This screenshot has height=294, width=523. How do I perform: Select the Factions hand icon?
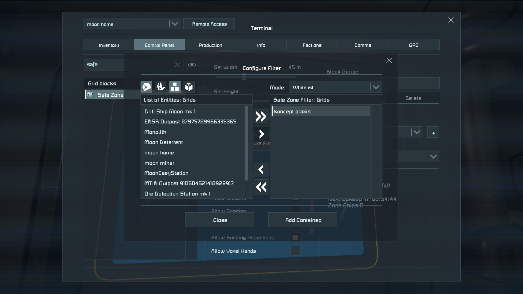tap(160, 87)
